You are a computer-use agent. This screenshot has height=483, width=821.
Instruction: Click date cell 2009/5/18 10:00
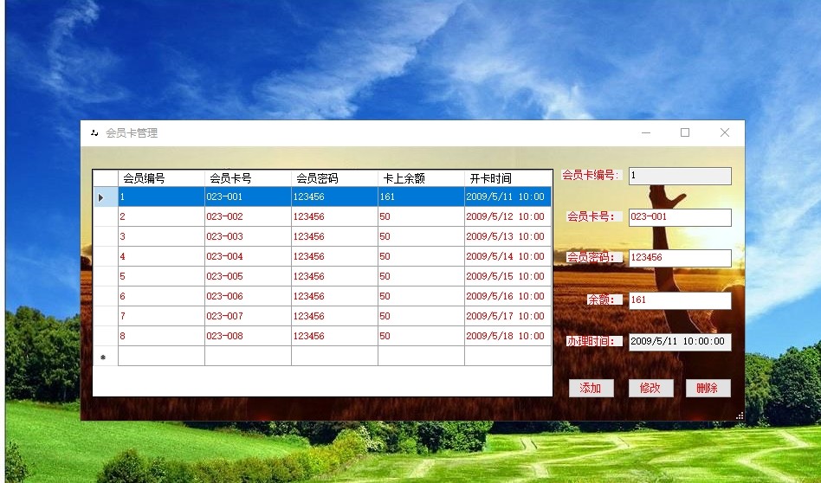[507, 336]
